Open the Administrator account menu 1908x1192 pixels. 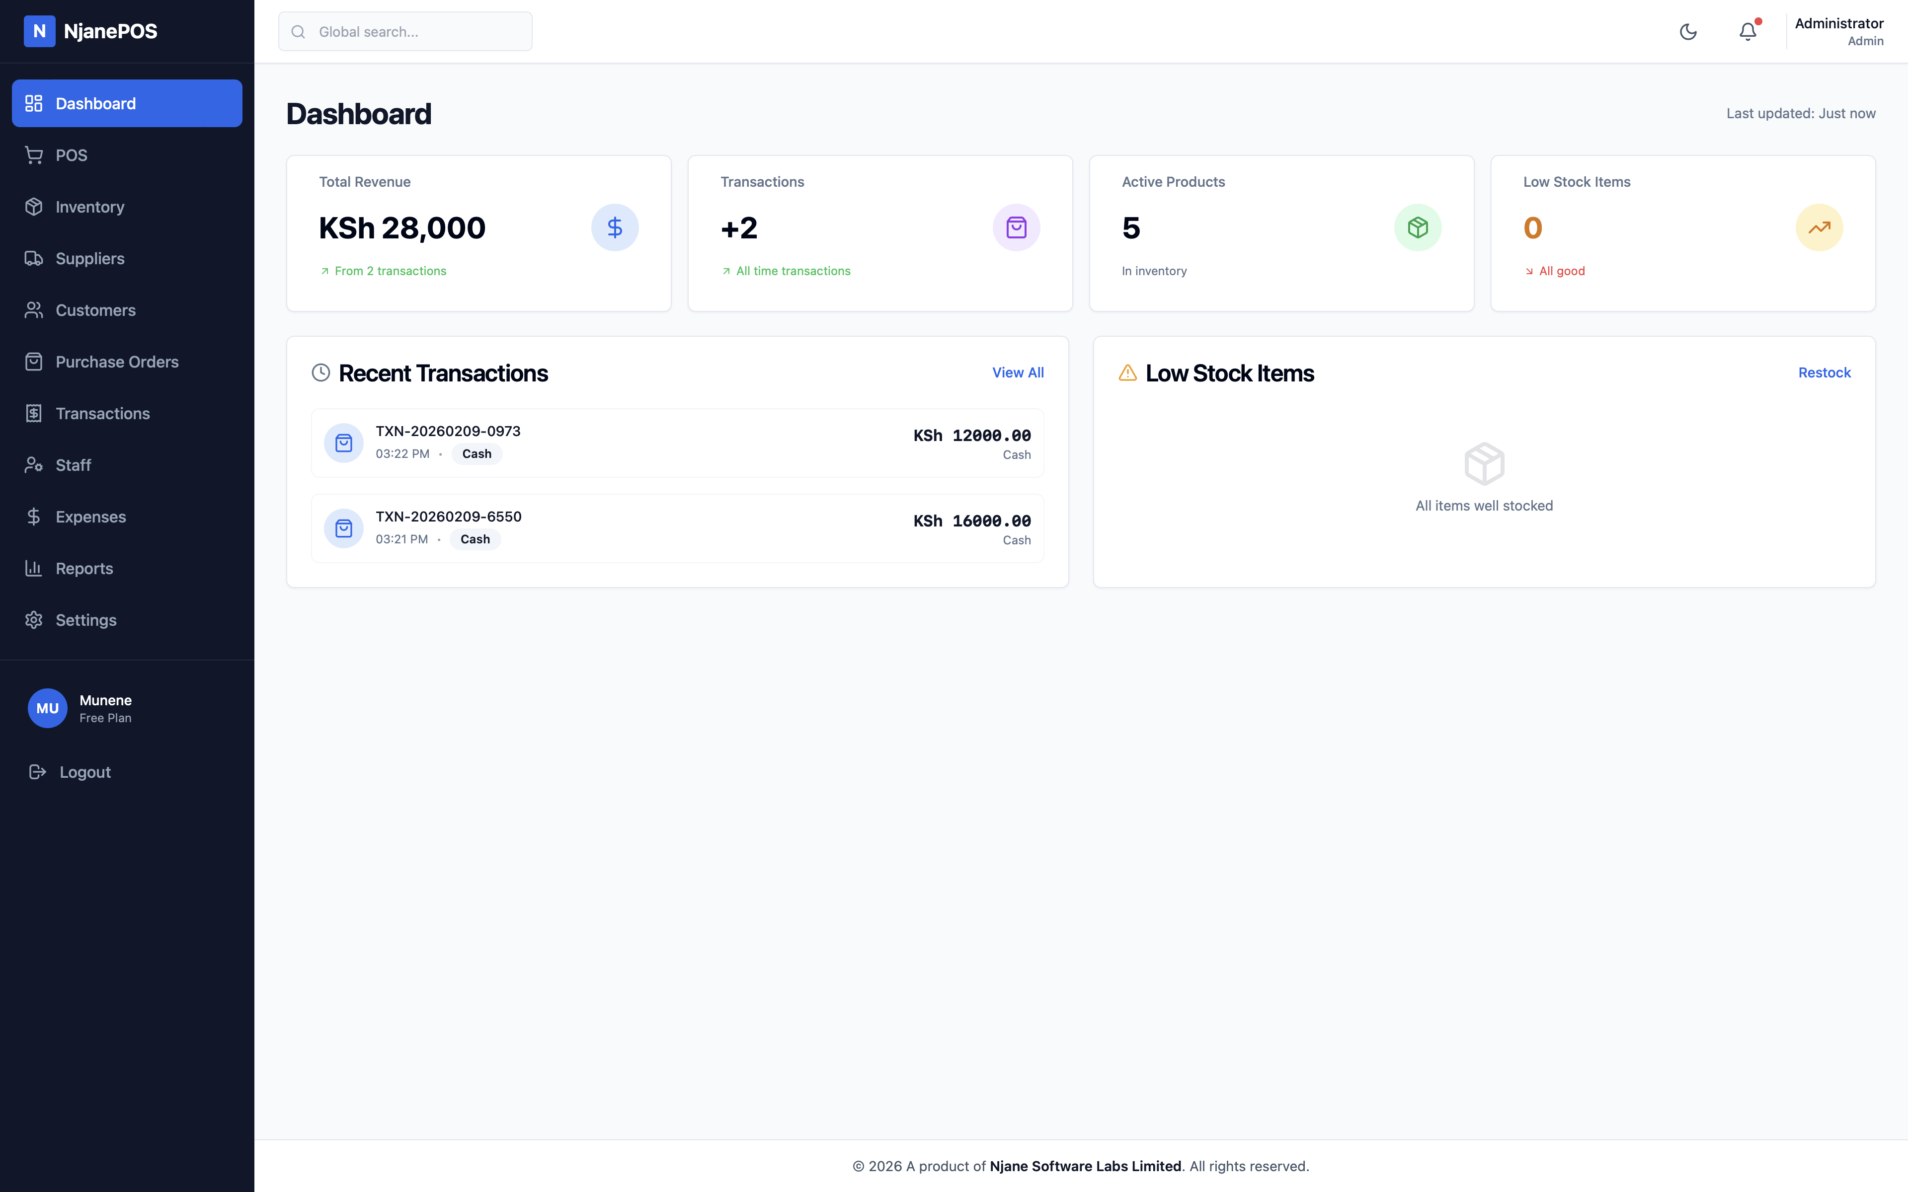click(1838, 31)
